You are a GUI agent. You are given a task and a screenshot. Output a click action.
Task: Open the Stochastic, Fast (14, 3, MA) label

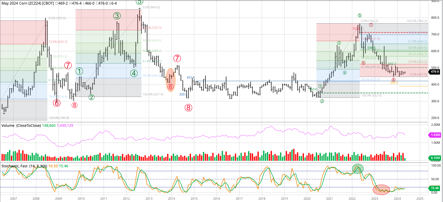click(x=24, y=166)
